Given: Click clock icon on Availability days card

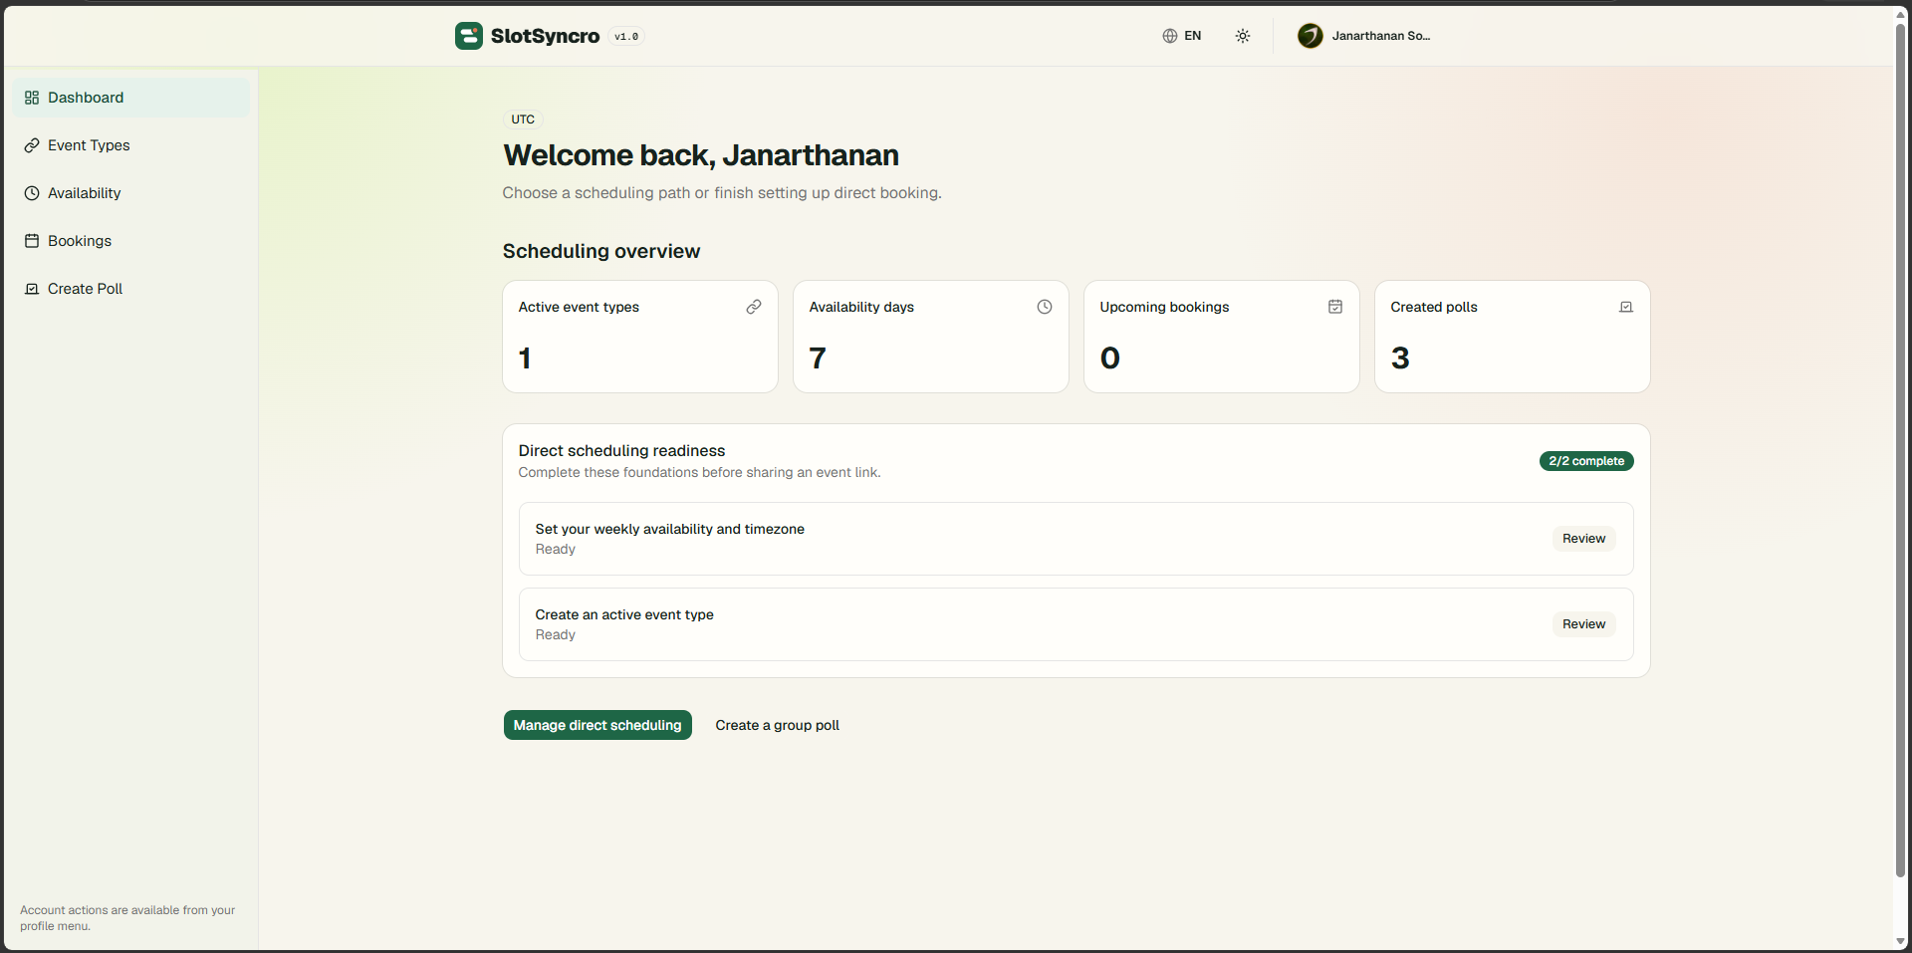Looking at the screenshot, I should (1045, 307).
